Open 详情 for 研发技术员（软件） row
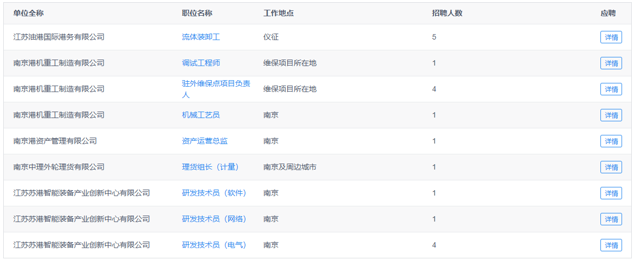This screenshot has height=260, width=634. (611, 193)
